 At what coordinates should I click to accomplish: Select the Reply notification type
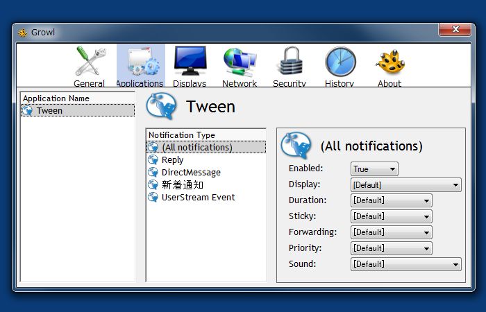[206, 159]
